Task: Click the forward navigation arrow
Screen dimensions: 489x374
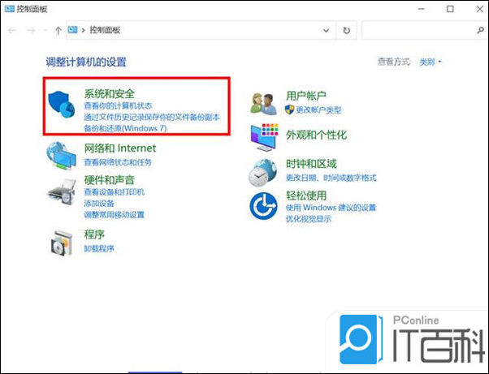Action: pos(31,30)
